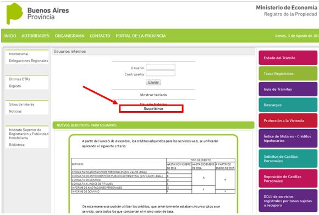
Task: Click the Ministerio de Economía title
Action: point(287,8)
